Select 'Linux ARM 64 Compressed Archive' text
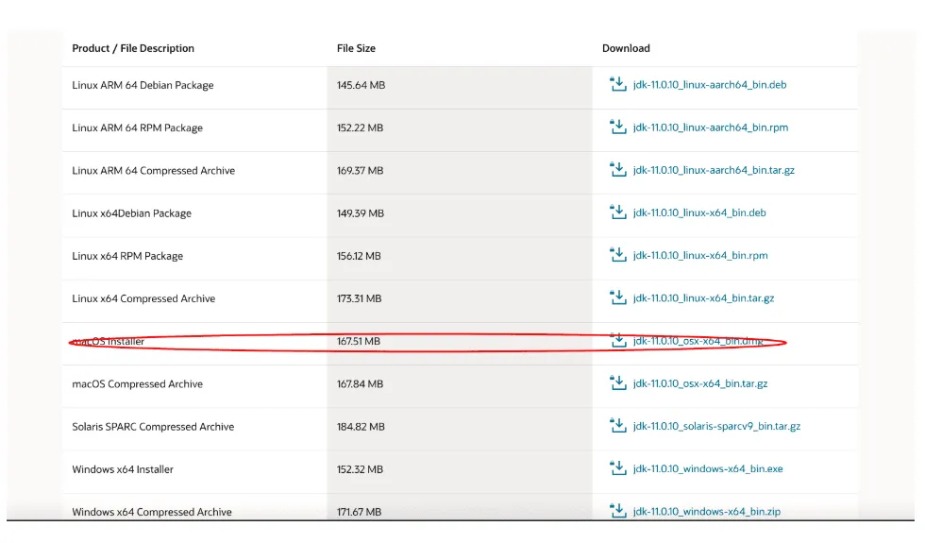The image size is (925, 543). click(x=153, y=171)
